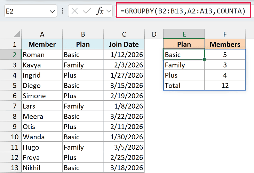Click the Cancel (X) formula bar icon

[74, 11]
